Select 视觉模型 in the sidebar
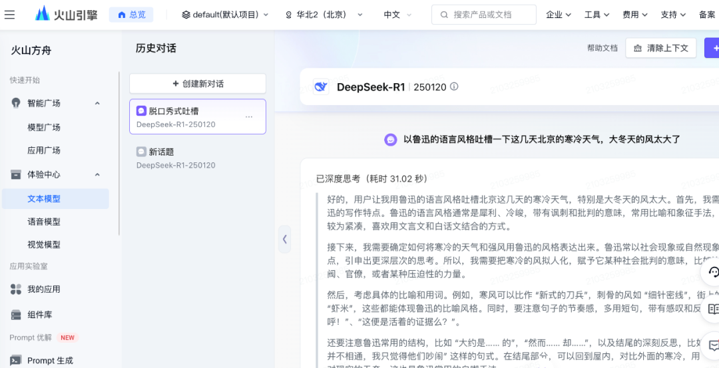The width and height of the screenshot is (719, 368). pos(44,245)
